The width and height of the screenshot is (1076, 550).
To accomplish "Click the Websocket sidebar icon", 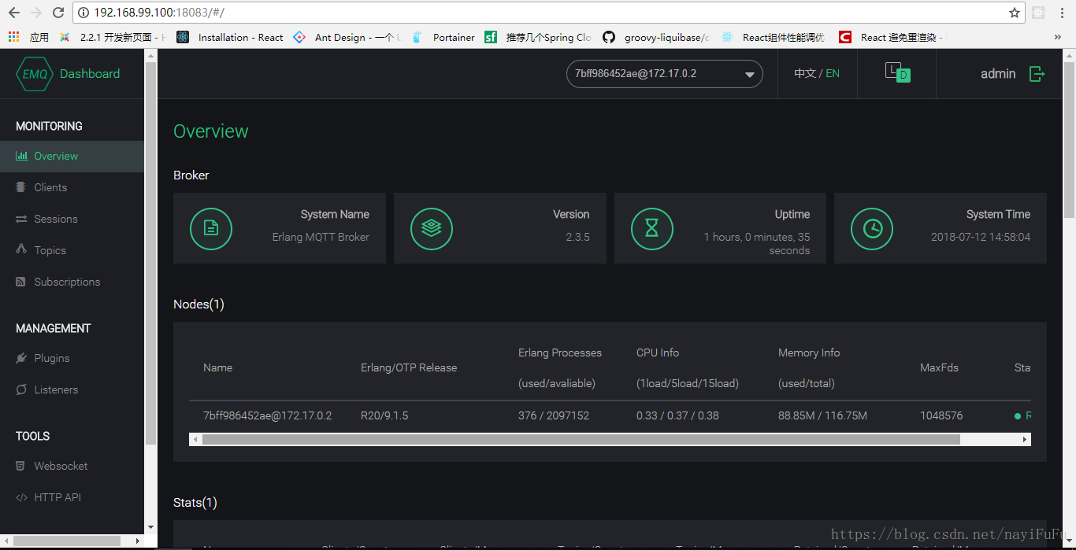I will [x=20, y=466].
